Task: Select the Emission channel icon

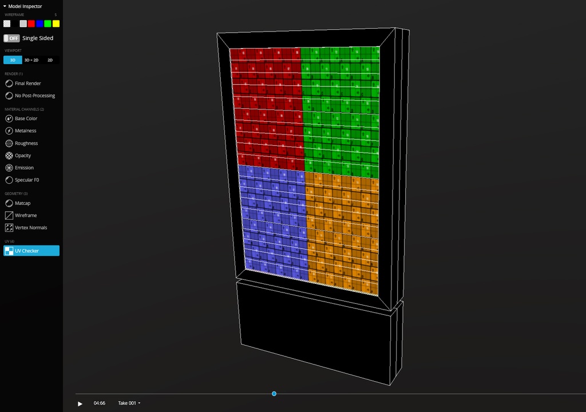Action: click(9, 168)
